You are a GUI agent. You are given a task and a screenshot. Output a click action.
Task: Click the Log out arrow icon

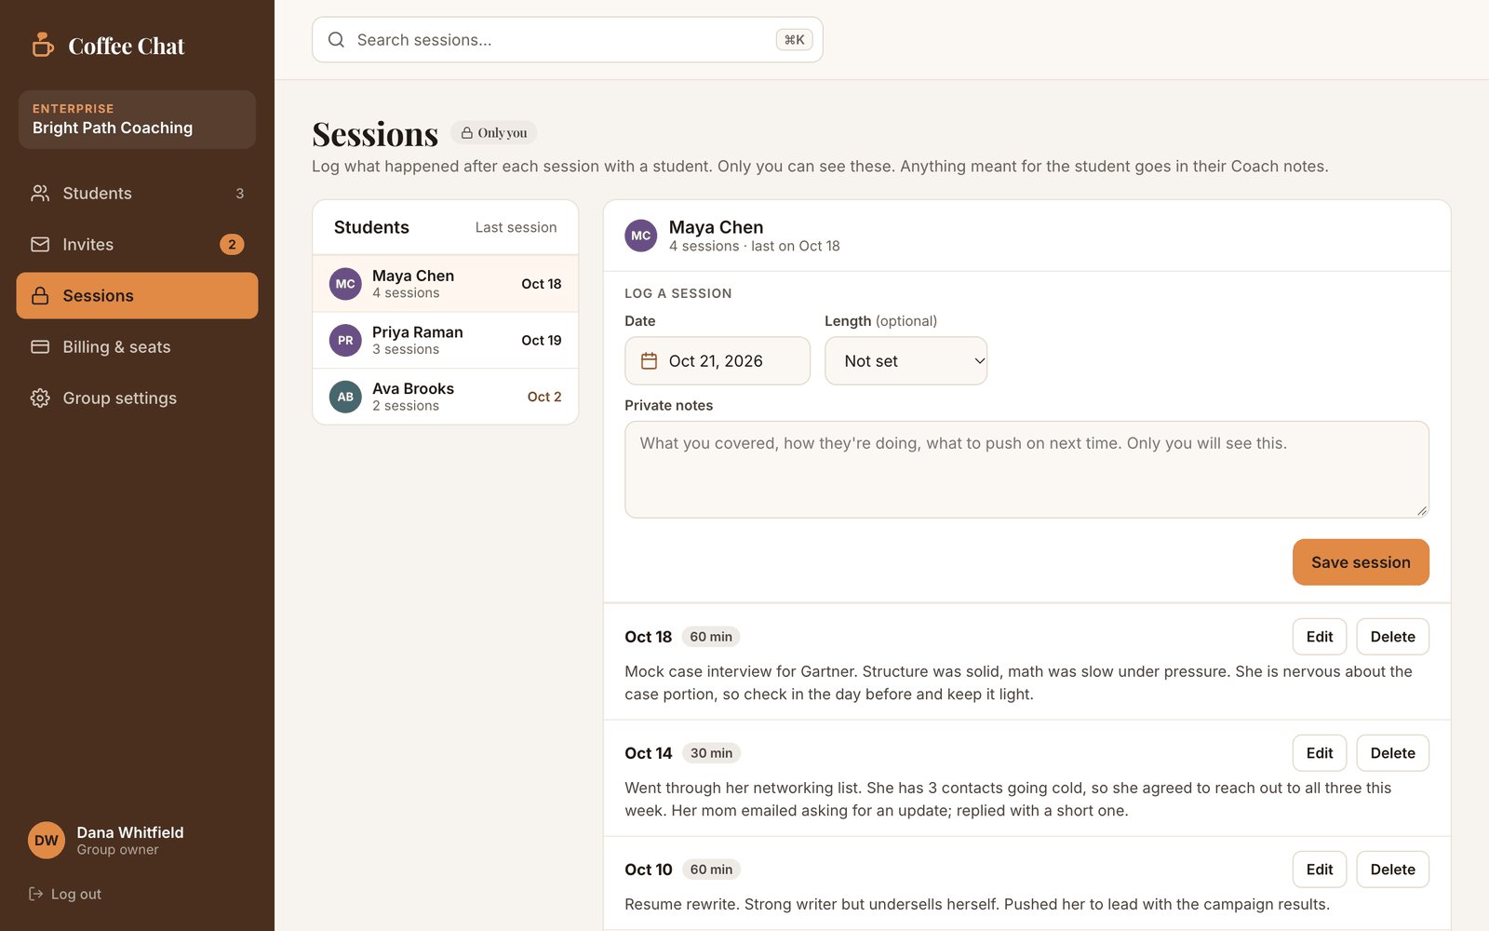[x=36, y=894]
